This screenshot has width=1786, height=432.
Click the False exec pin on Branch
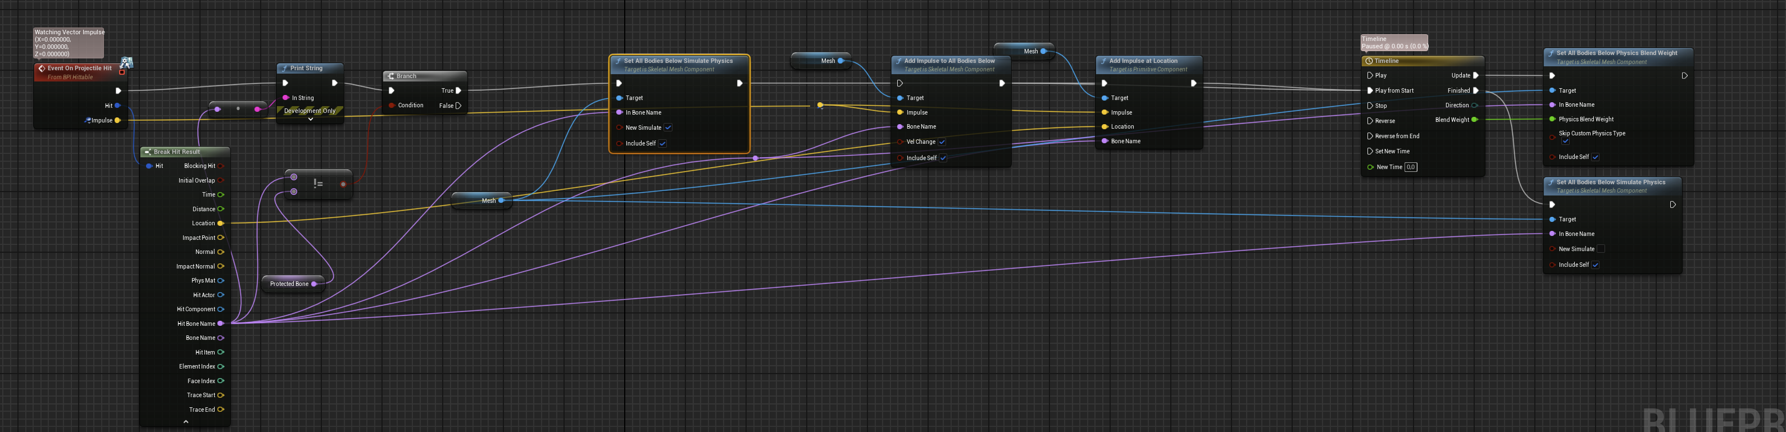(458, 106)
